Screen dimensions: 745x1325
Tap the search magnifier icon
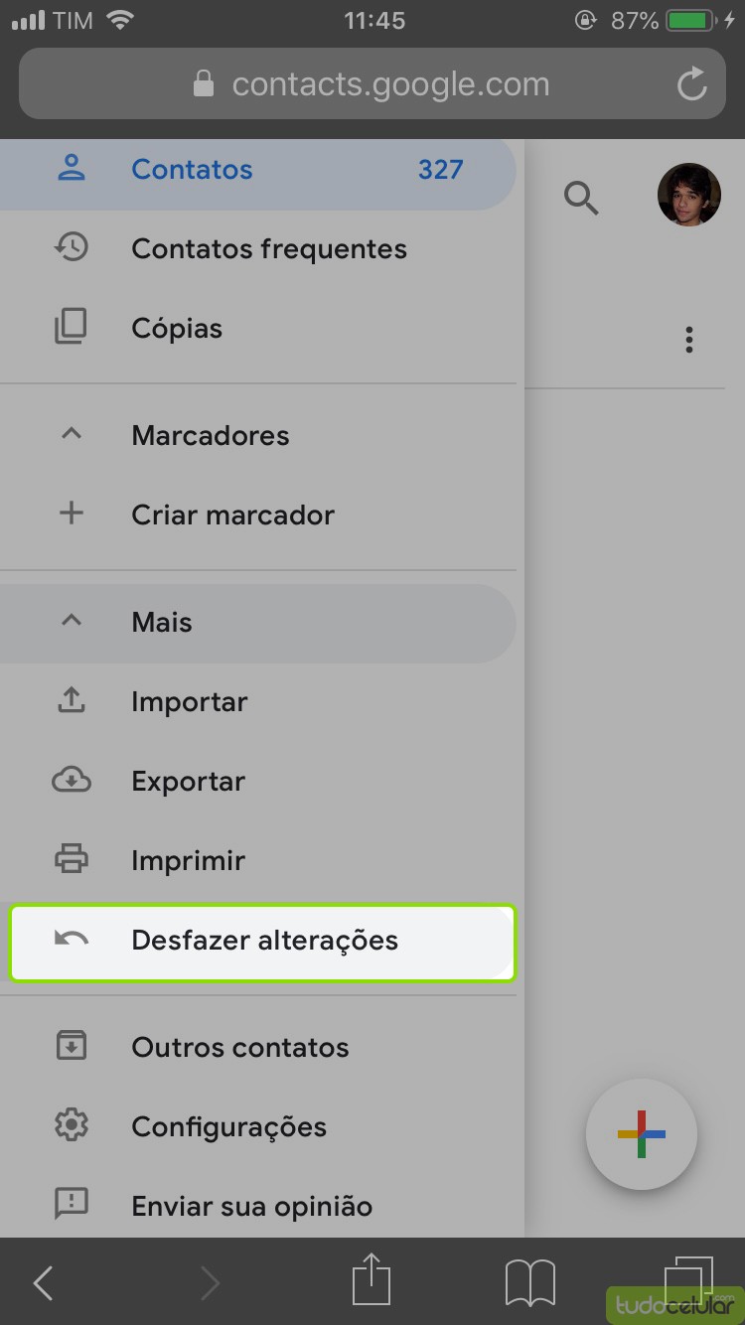581,198
